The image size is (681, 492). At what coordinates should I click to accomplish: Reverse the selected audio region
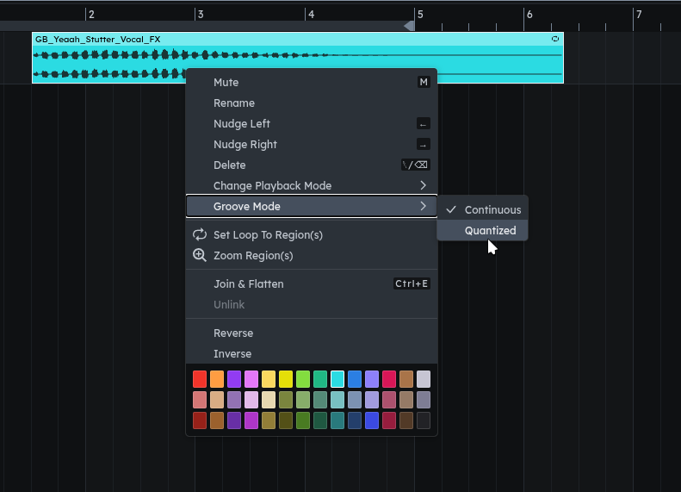coord(312,333)
